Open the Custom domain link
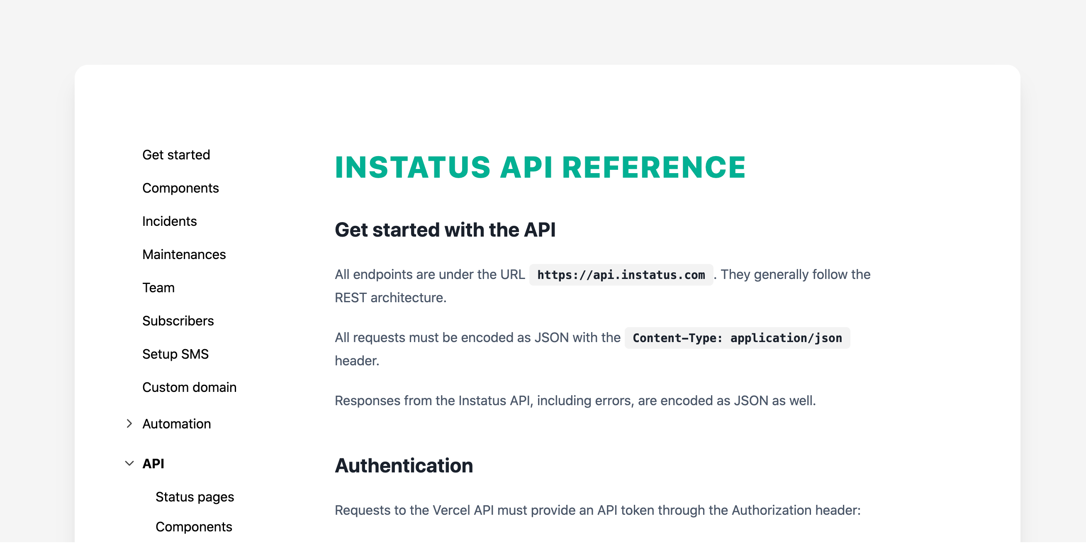The image size is (1086, 543). click(189, 388)
